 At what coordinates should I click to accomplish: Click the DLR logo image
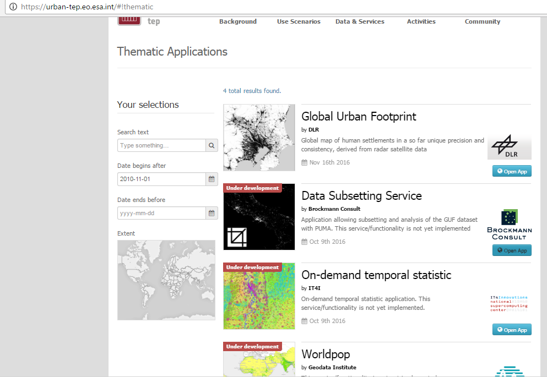[510, 146]
